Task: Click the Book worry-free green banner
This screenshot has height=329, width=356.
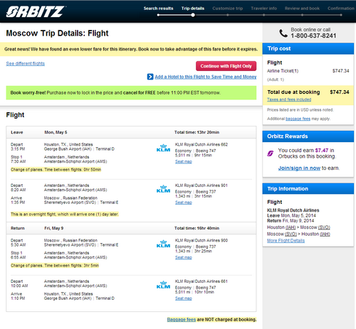Action: (131, 92)
